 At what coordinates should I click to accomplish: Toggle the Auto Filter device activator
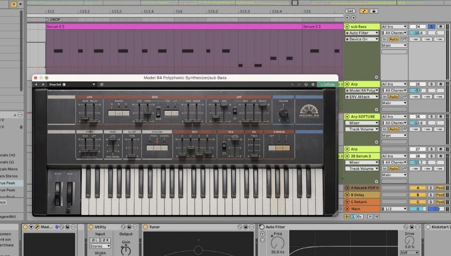262,227
